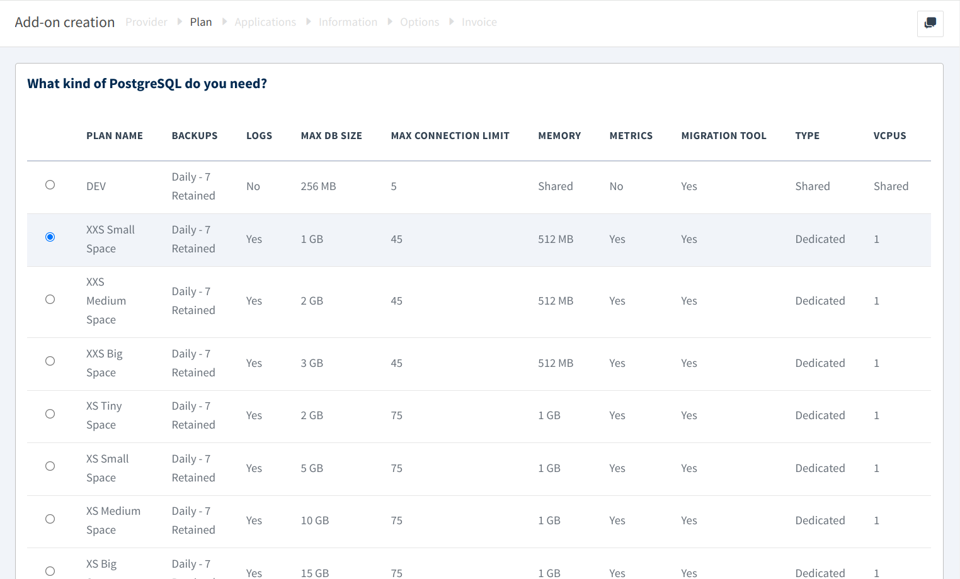Select XS Tiny Space plan radio
This screenshot has width=960, height=579.
click(x=50, y=414)
